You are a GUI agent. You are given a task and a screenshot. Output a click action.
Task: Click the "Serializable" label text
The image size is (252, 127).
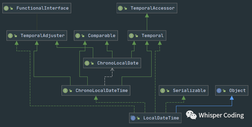tap(189, 91)
